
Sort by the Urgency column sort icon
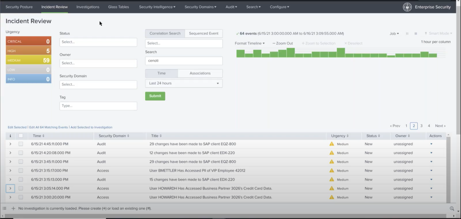[347, 136]
